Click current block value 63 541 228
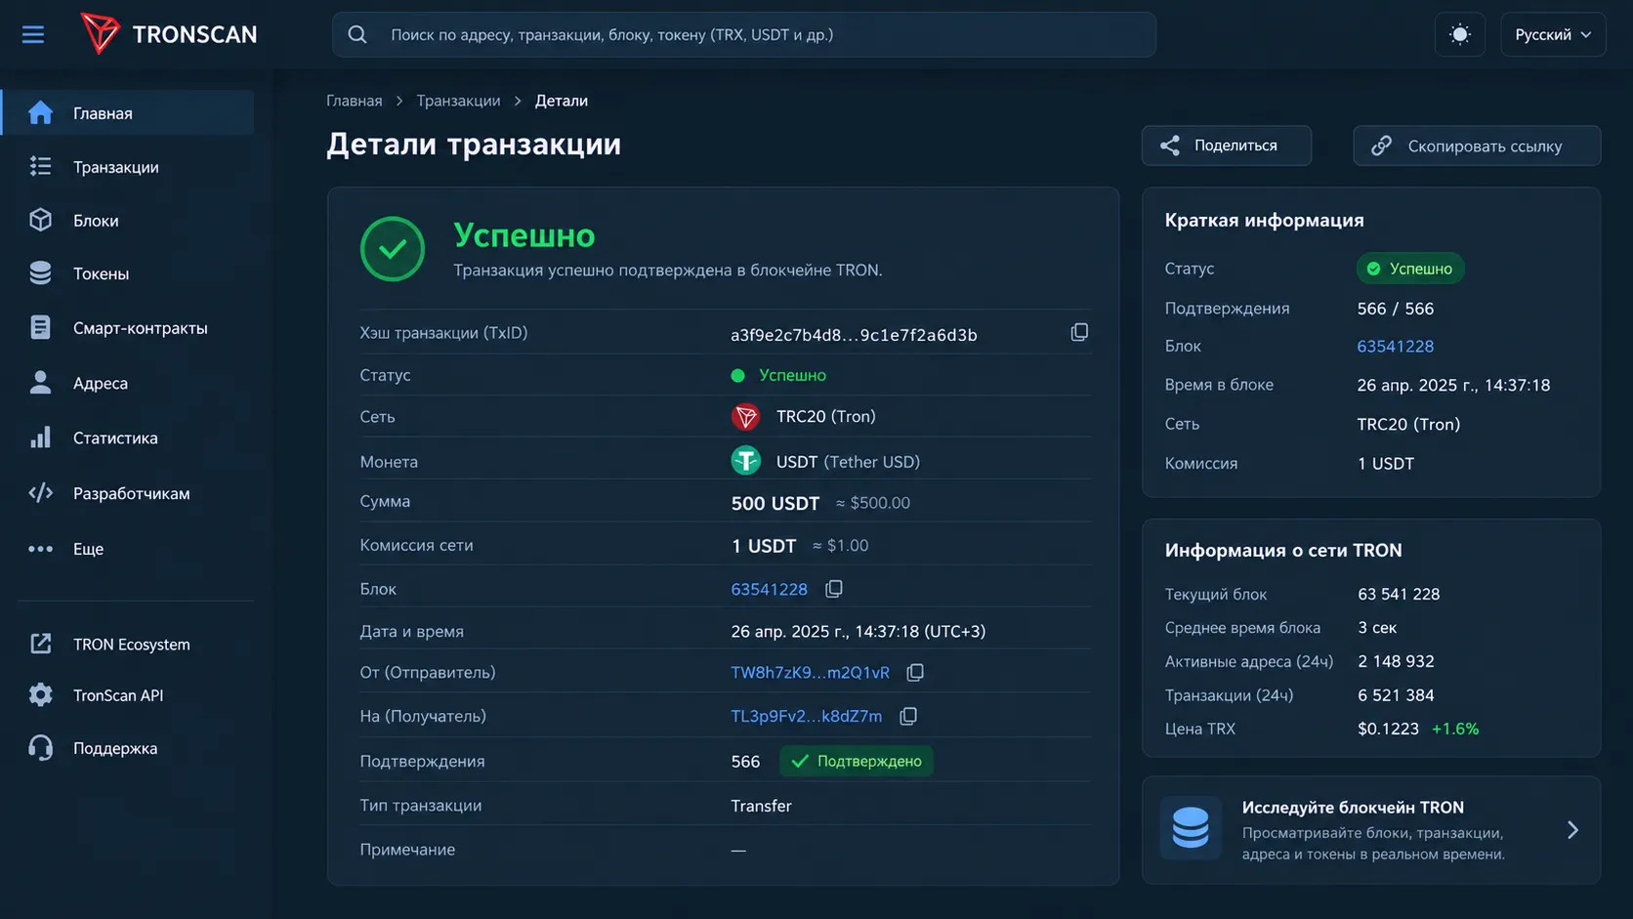 [x=1399, y=594]
